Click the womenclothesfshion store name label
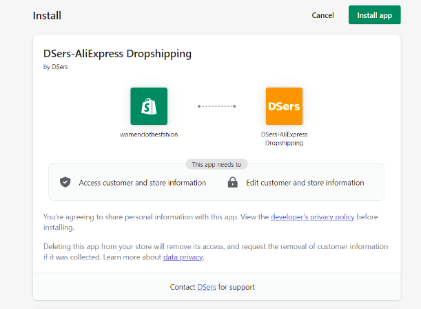Screen dimensions: 421x309 click(149, 134)
